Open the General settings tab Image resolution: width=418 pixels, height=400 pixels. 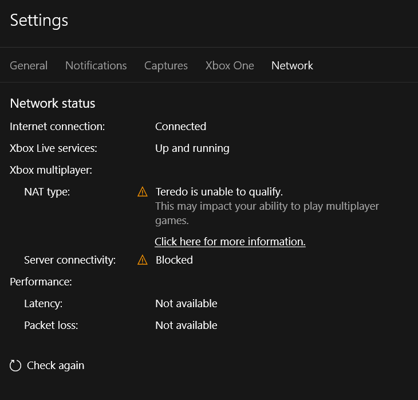click(29, 66)
